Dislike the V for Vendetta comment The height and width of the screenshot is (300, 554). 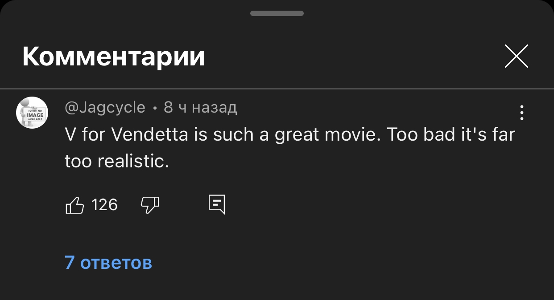(x=150, y=205)
